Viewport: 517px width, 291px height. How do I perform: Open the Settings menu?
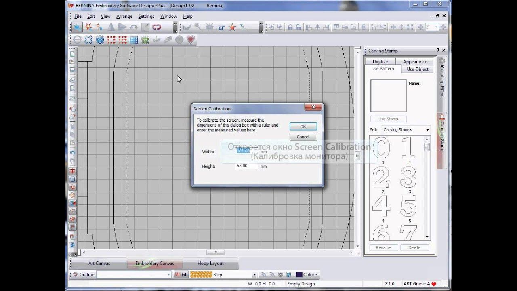[x=146, y=16]
